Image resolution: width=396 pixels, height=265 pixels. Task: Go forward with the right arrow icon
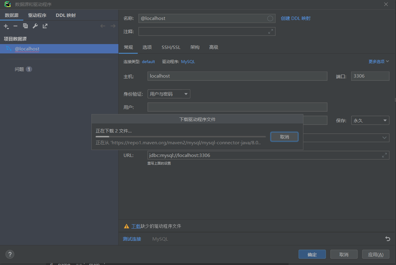point(113,26)
